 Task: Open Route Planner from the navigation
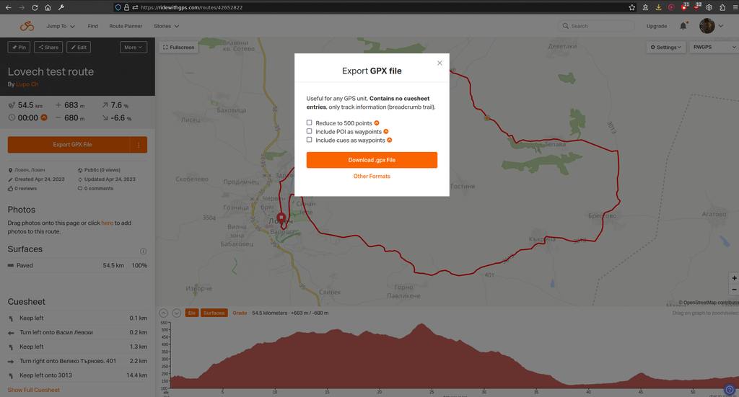(126, 26)
